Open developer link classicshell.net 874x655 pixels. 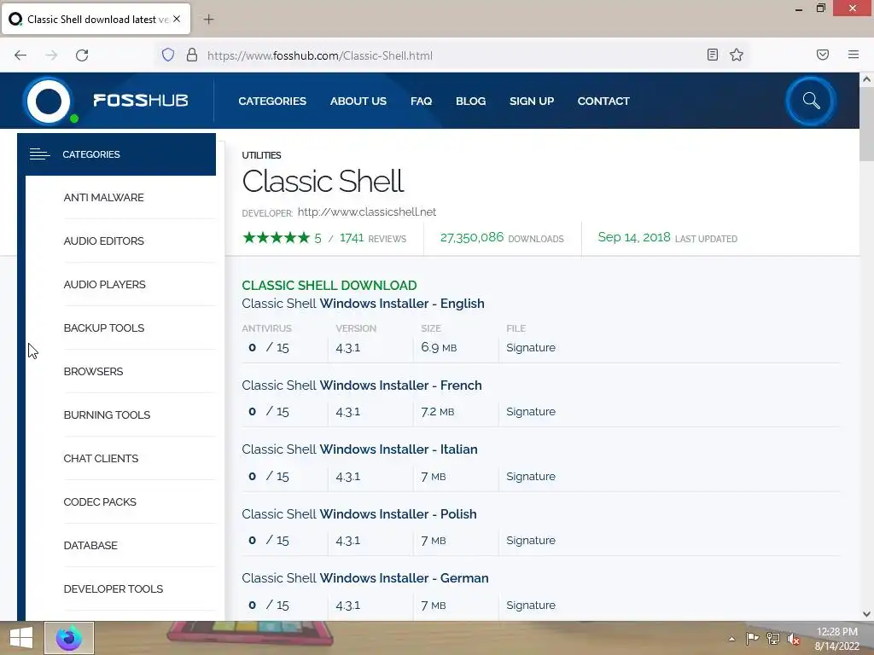pyautogui.click(x=367, y=212)
